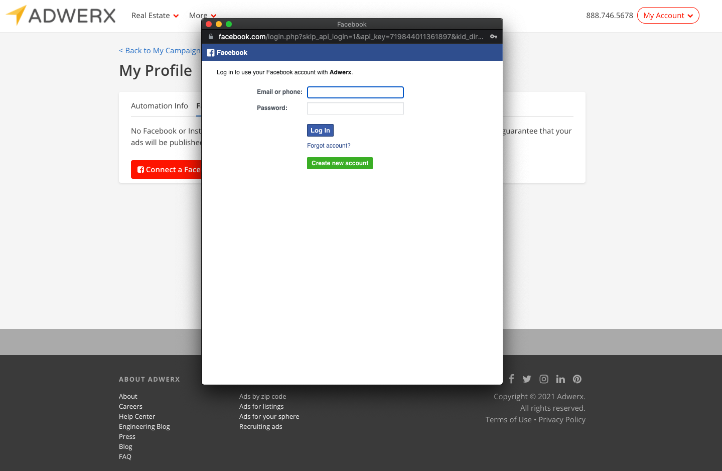
Task: Close the Facebook popup window
Action: [209, 24]
